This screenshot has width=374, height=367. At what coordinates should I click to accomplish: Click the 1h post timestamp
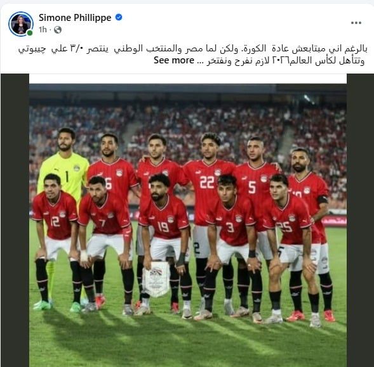click(x=43, y=30)
